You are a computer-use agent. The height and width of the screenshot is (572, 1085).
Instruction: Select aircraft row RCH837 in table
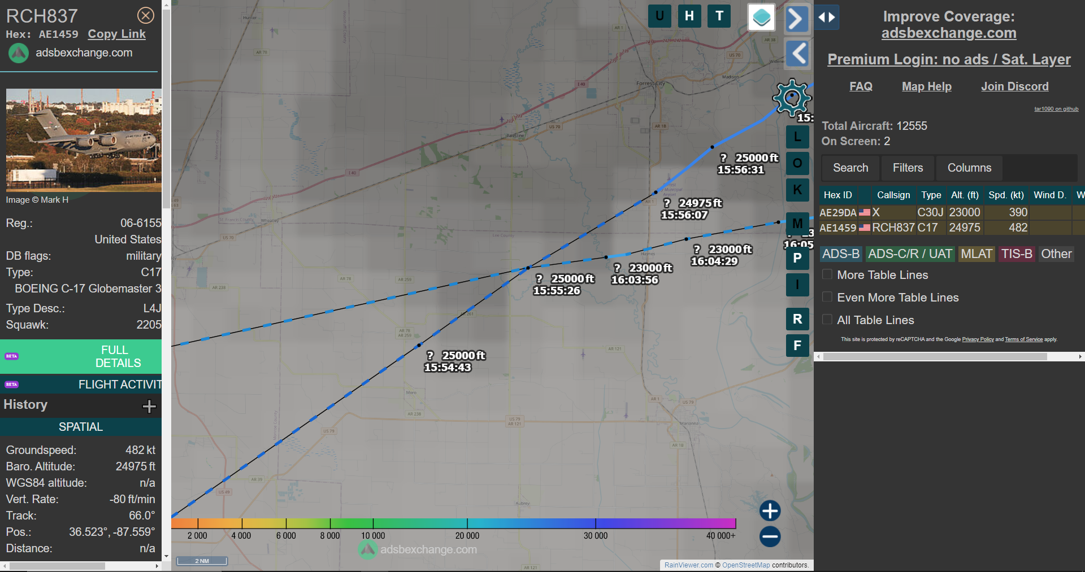coord(952,228)
